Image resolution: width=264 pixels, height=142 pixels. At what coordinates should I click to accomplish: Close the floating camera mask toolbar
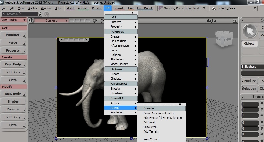click(86, 39)
